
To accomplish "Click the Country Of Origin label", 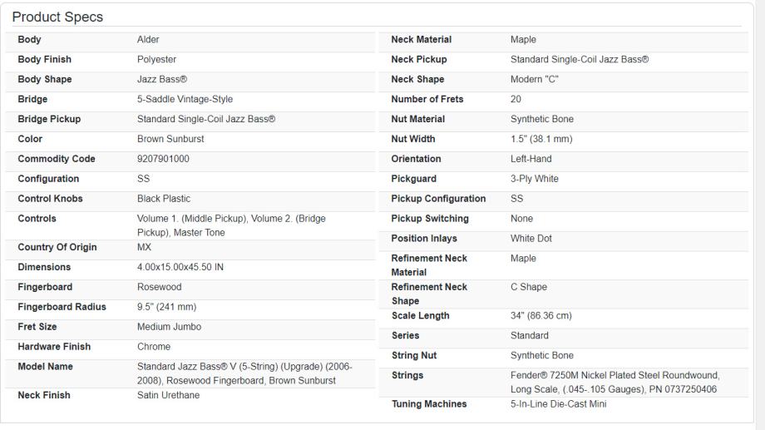I will (57, 248).
